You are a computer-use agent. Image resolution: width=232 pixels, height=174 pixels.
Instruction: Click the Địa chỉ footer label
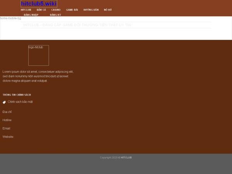click(7, 112)
